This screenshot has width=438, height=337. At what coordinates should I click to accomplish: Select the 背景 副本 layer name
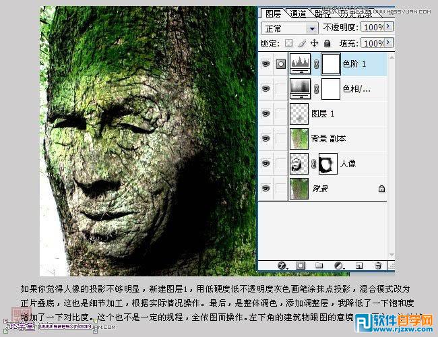pos(329,139)
